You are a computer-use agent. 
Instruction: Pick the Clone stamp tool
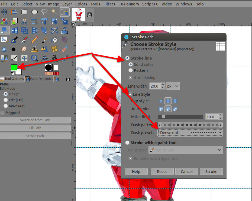point(34,49)
